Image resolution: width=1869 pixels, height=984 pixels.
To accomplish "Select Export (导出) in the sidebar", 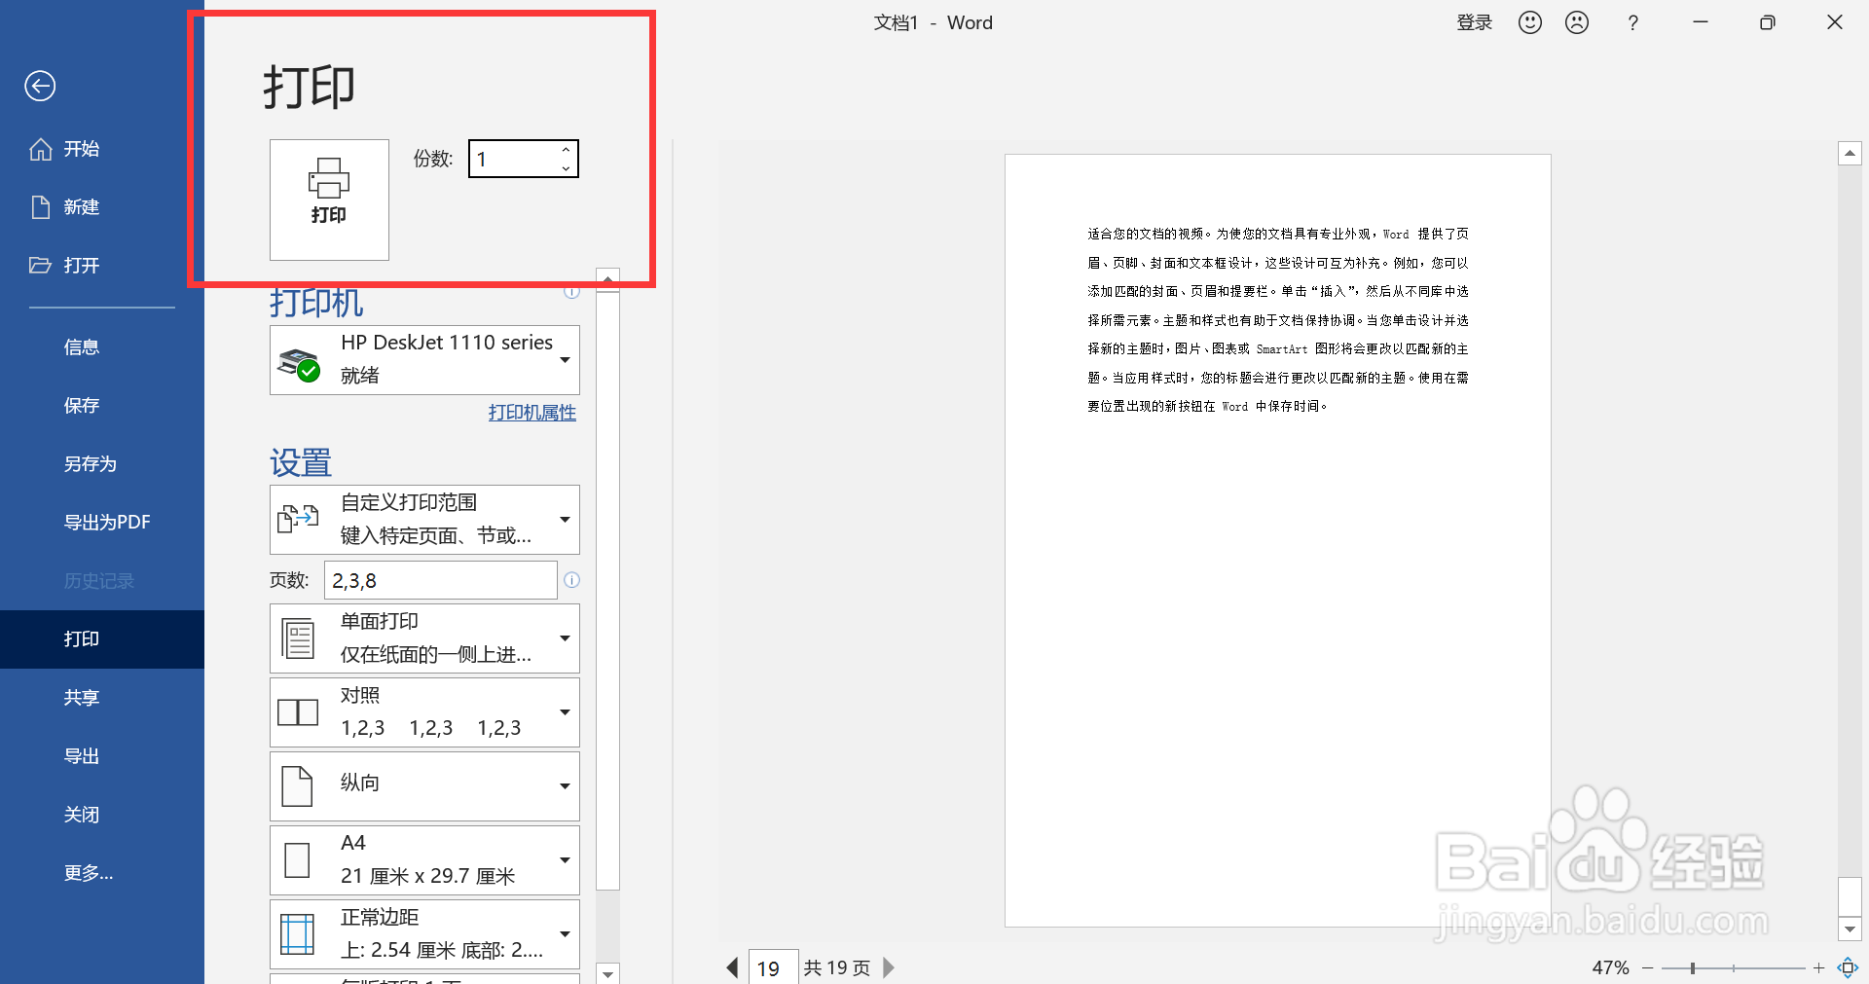I will click(x=102, y=756).
